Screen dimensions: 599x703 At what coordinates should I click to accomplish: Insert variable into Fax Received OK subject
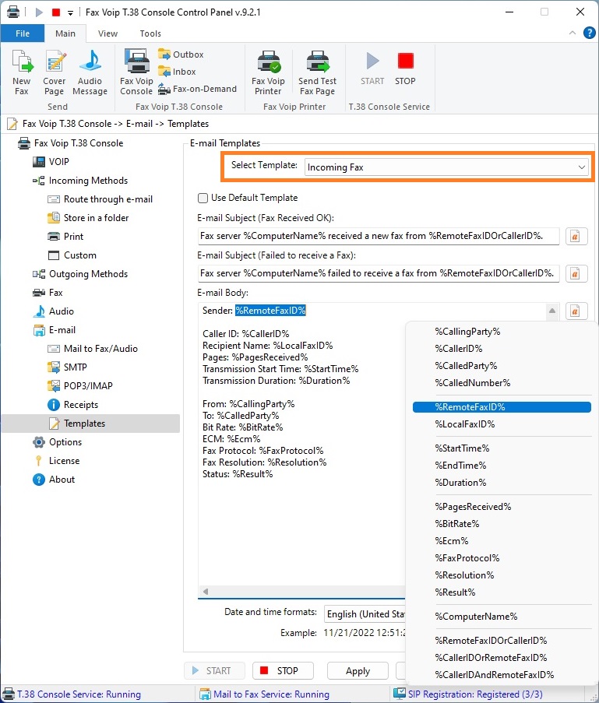(576, 236)
